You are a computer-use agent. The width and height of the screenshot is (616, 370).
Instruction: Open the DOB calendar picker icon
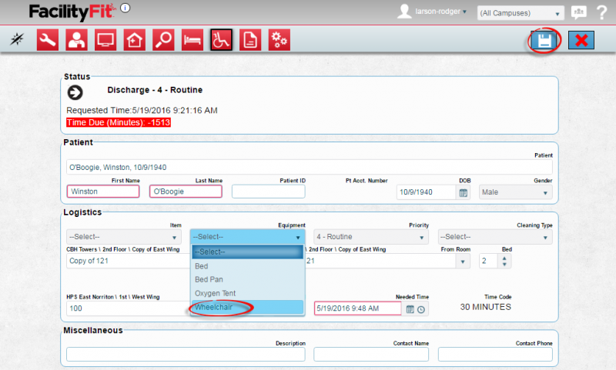tap(464, 192)
